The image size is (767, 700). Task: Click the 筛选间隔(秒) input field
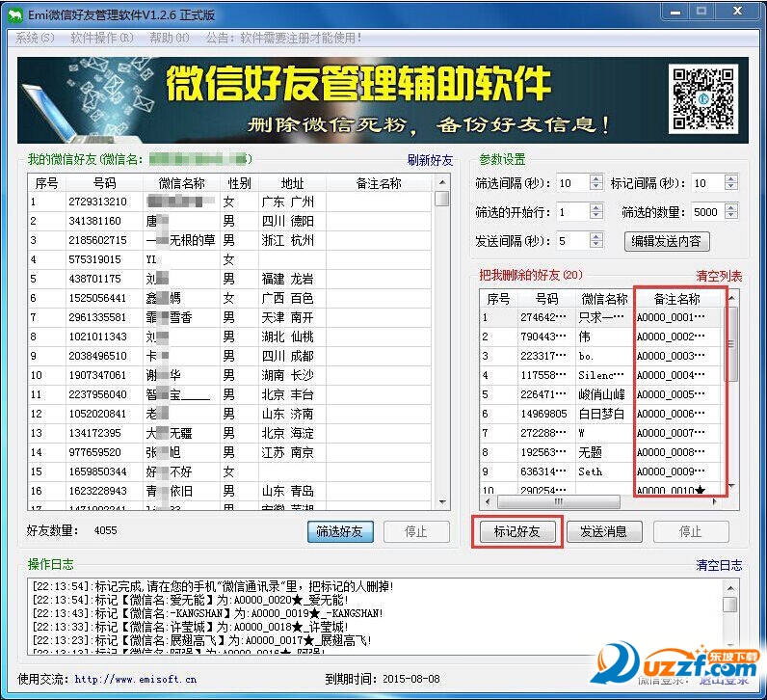(572, 183)
